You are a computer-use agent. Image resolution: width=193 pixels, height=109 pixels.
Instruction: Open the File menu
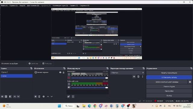coord(4,5)
